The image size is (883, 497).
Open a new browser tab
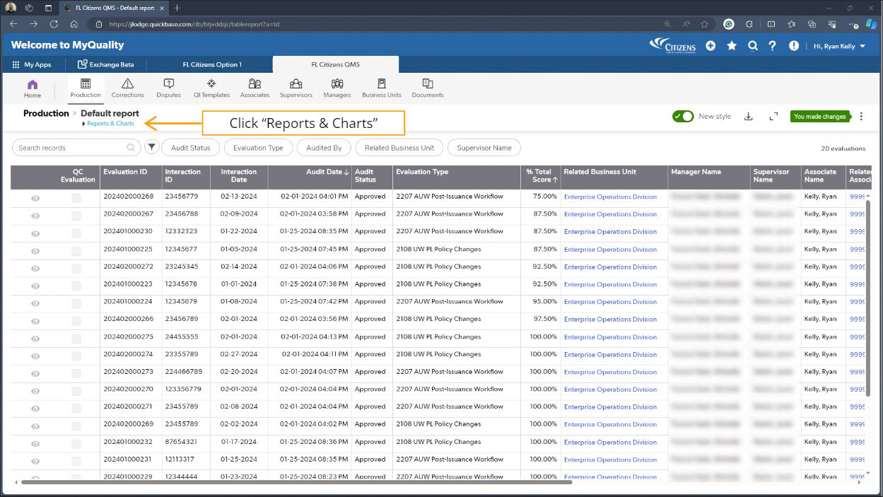click(x=177, y=8)
